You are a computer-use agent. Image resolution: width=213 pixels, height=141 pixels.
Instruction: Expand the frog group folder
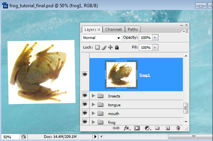(93, 122)
